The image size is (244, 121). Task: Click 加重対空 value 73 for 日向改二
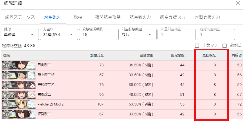click(101, 65)
